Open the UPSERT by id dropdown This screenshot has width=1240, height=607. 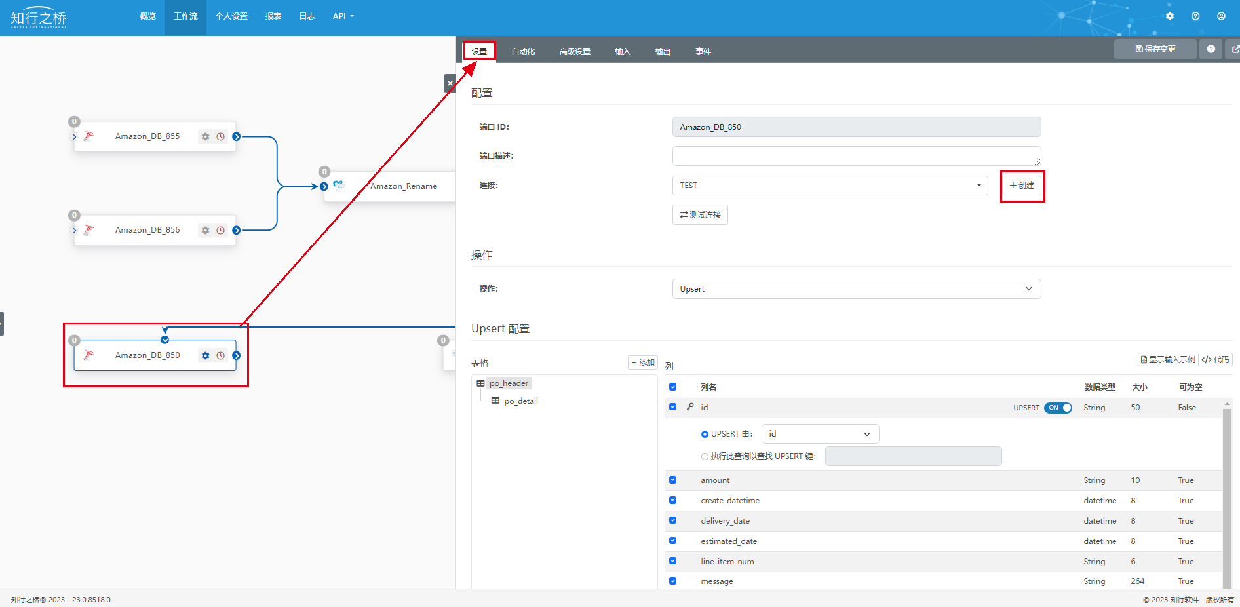(819, 434)
